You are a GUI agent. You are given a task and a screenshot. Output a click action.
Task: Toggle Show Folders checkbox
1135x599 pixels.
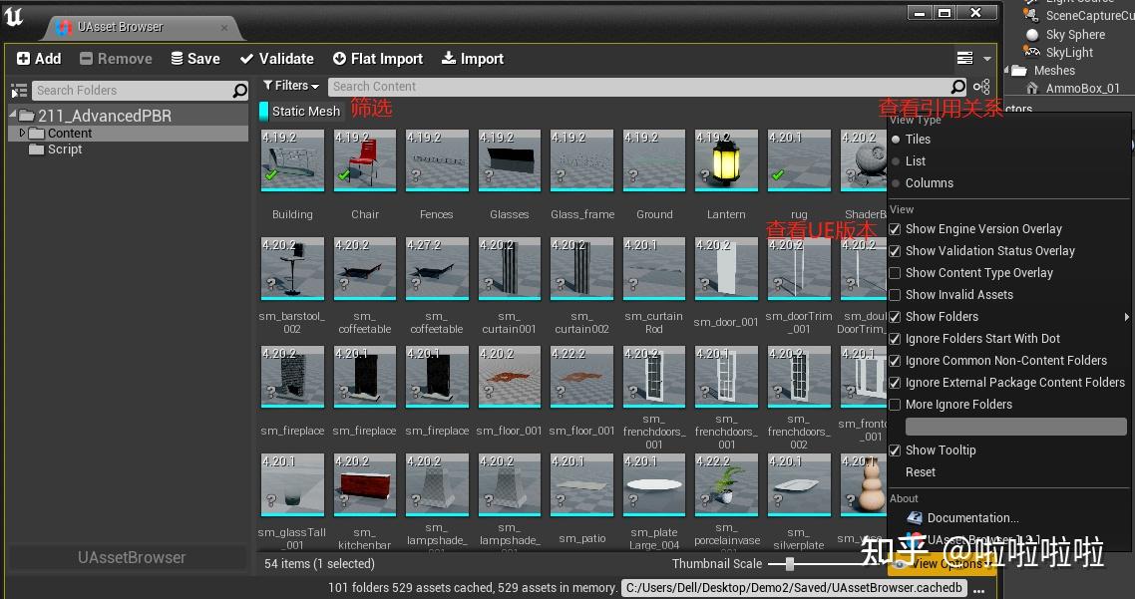tap(896, 317)
